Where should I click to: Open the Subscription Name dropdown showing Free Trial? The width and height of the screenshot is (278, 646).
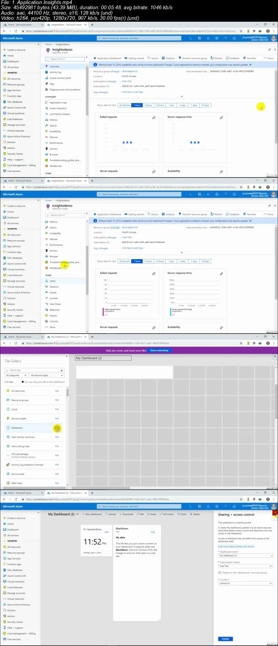245,566
